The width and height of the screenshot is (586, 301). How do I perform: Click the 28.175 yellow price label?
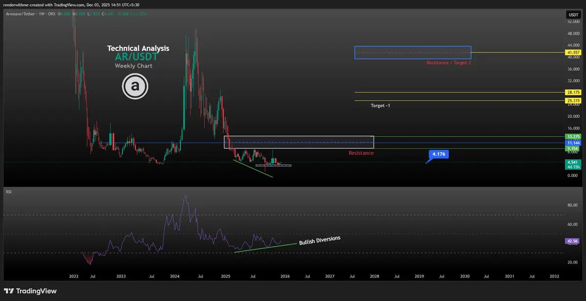click(x=572, y=92)
